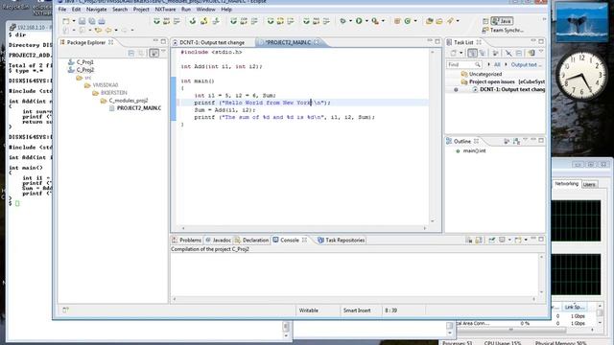
Task: Click editor horizontal scrollbar
Action: point(304,228)
